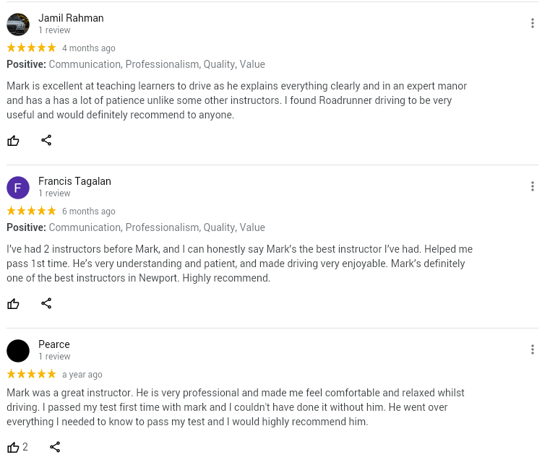550x470 pixels.
Task: Open Francis Tagalan's profile name link
Action: pos(74,181)
